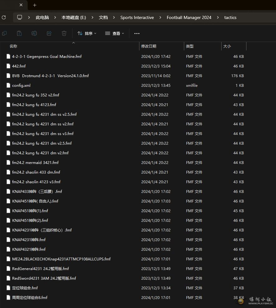
Task: Navigate to 文档 folder in breadcrumb
Action: pyautogui.click(x=103, y=17)
